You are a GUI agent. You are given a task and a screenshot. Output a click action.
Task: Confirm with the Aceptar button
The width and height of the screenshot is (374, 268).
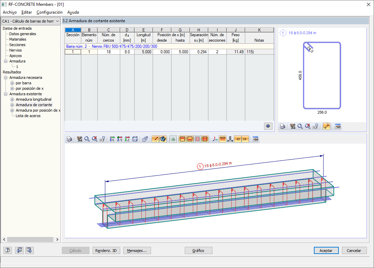click(326, 251)
